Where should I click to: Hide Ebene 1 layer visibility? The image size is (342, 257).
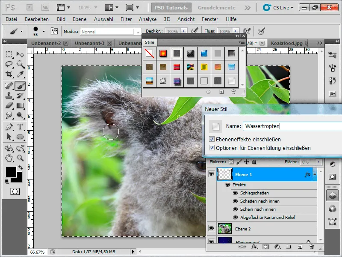click(x=211, y=174)
